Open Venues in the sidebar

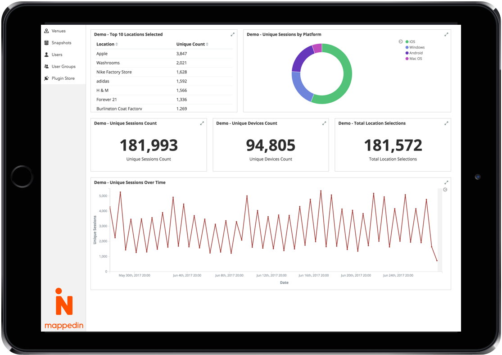pyautogui.click(x=59, y=31)
